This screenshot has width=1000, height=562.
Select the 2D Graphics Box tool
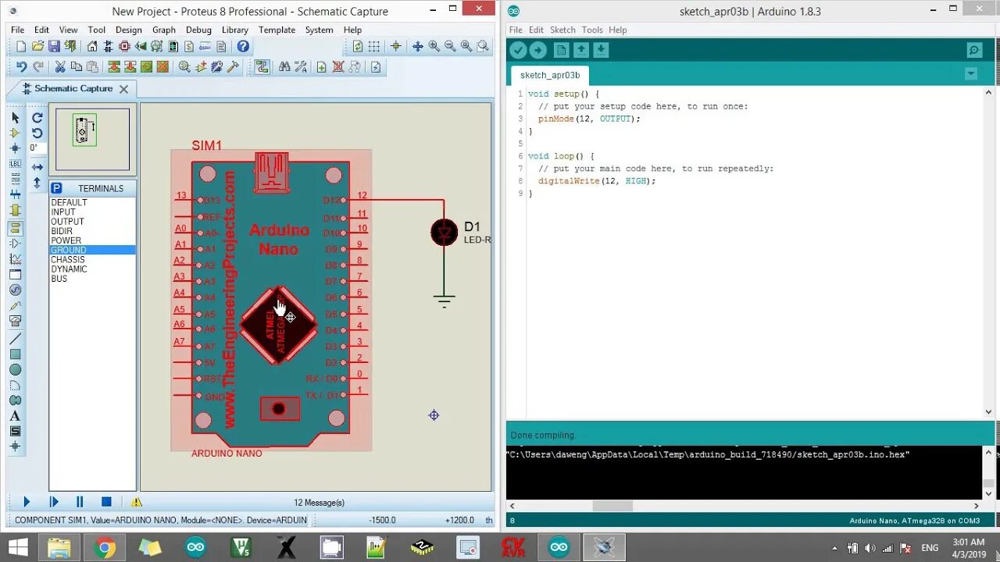click(x=15, y=354)
